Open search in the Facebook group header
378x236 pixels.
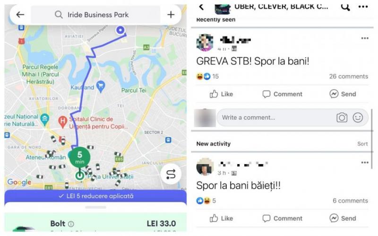coord(345,7)
